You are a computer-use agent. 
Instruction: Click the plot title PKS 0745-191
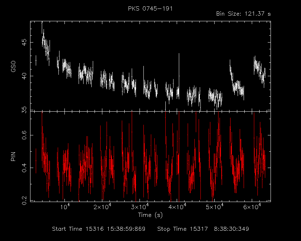150,9
